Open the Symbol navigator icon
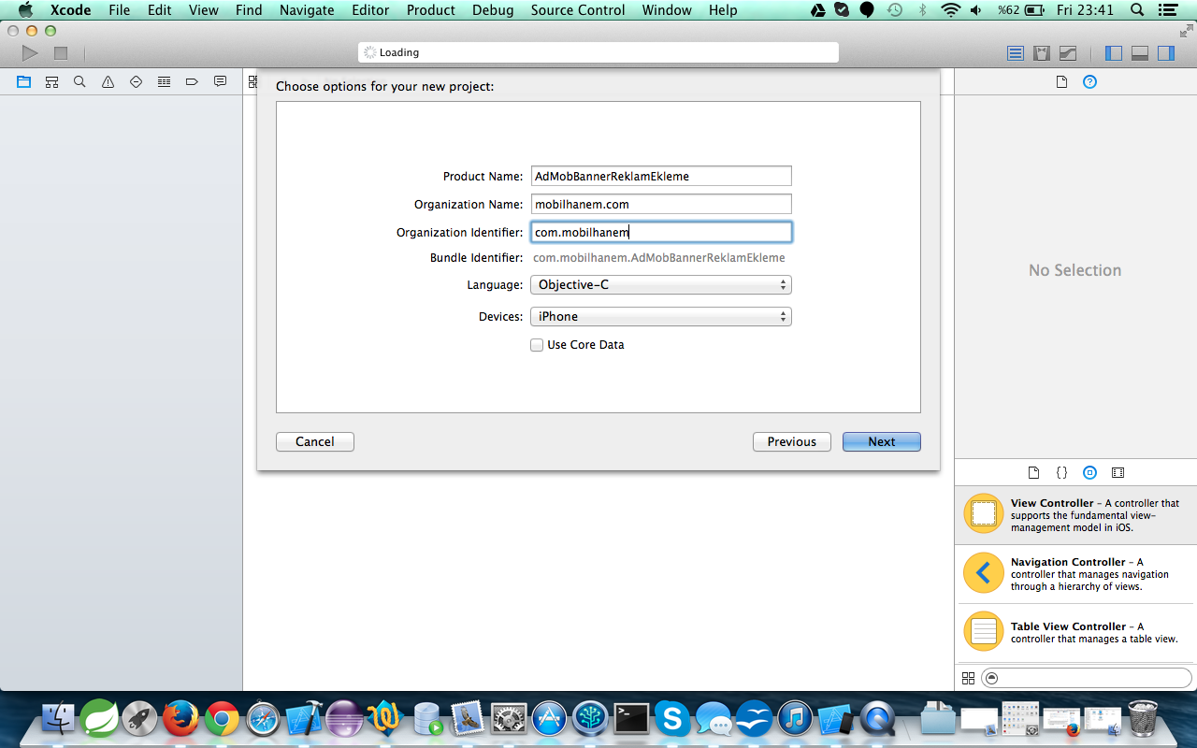 [x=52, y=81]
